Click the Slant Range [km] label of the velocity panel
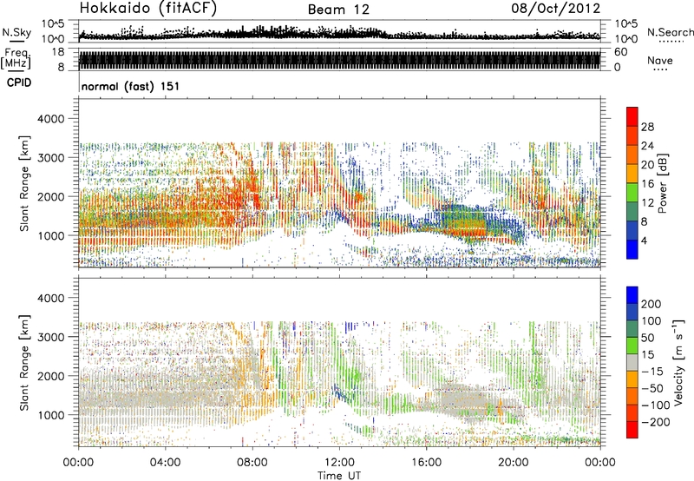The height and width of the screenshot is (481, 694). click(24, 363)
